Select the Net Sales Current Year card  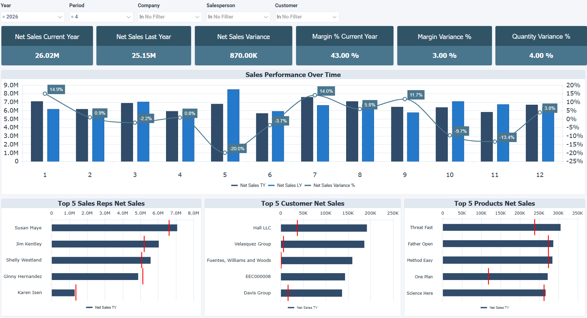47,46
